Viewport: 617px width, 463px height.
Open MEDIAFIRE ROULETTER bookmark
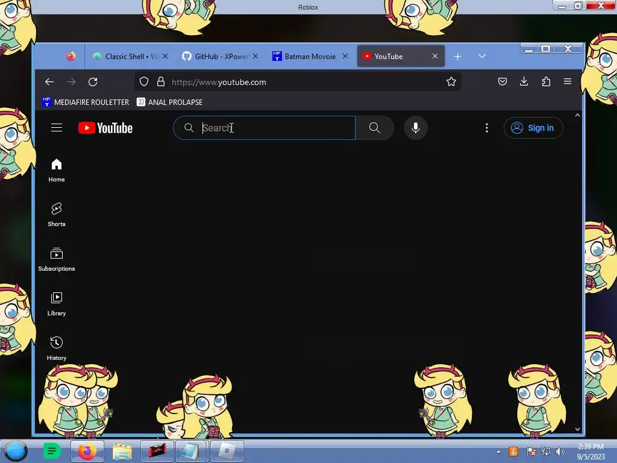(x=86, y=102)
